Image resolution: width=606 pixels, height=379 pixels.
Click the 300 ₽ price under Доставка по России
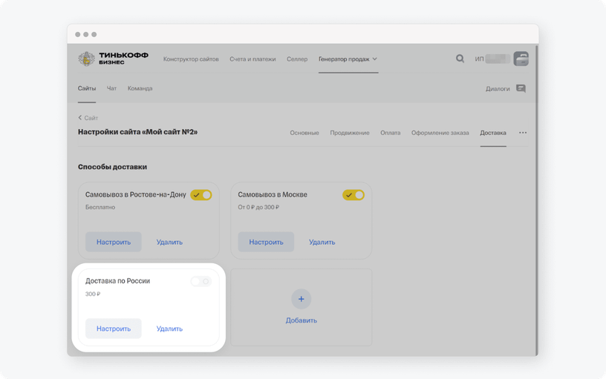coord(93,294)
